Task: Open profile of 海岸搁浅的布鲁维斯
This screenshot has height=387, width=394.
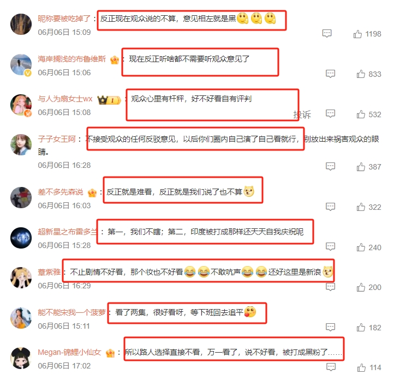Action: pyautogui.click(x=72, y=59)
